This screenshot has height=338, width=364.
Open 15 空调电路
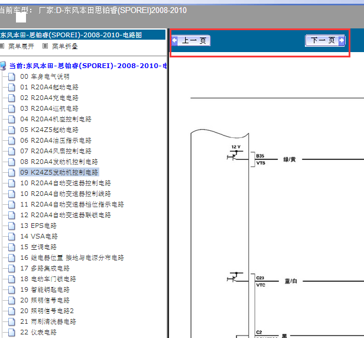click(38, 247)
